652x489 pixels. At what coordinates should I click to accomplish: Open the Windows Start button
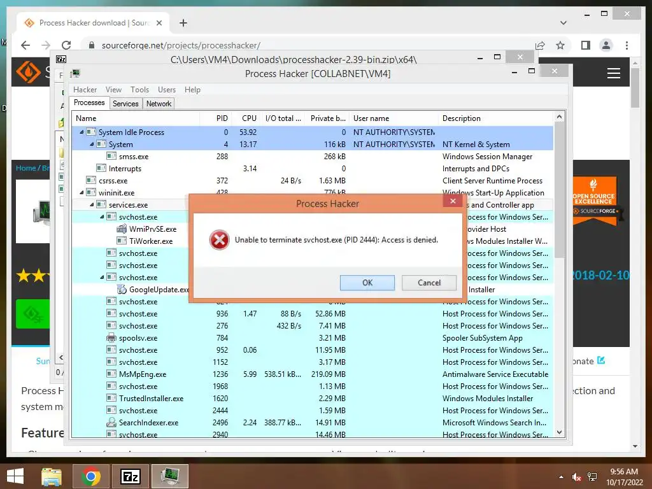click(x=15, y=476)
